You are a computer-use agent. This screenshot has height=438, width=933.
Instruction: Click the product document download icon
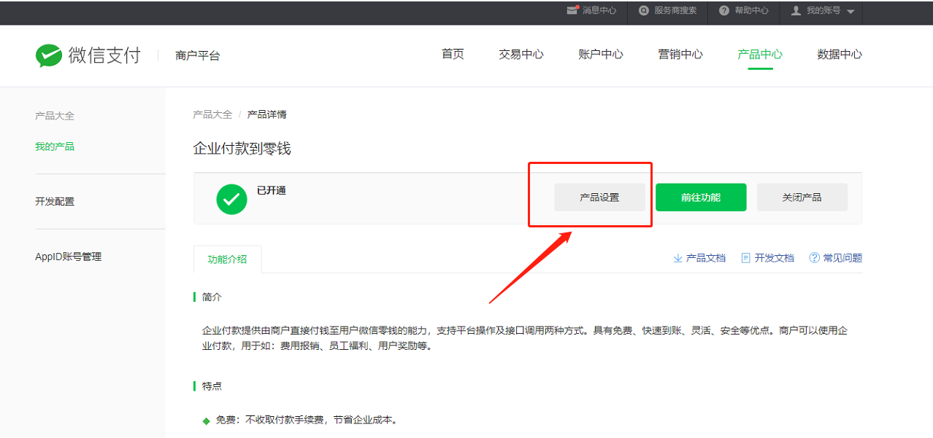click(x=677, y=258)
